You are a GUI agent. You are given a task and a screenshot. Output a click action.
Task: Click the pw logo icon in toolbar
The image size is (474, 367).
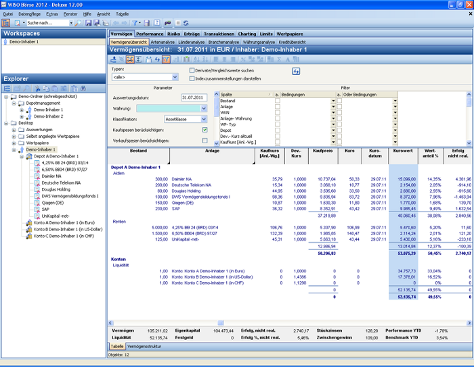167,23
